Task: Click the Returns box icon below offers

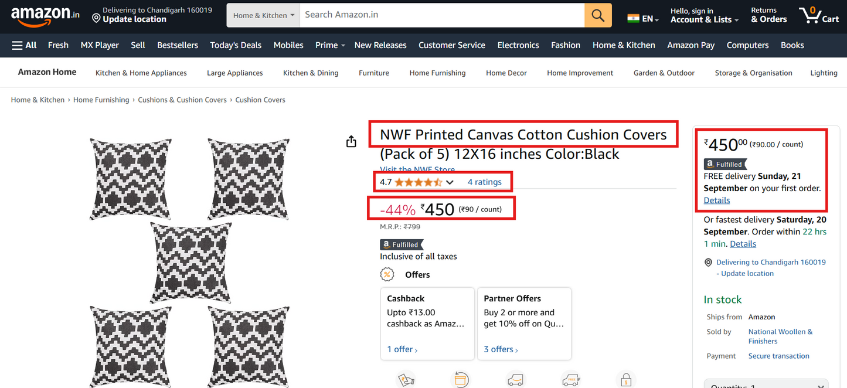Action: click(x=461, y=380)
